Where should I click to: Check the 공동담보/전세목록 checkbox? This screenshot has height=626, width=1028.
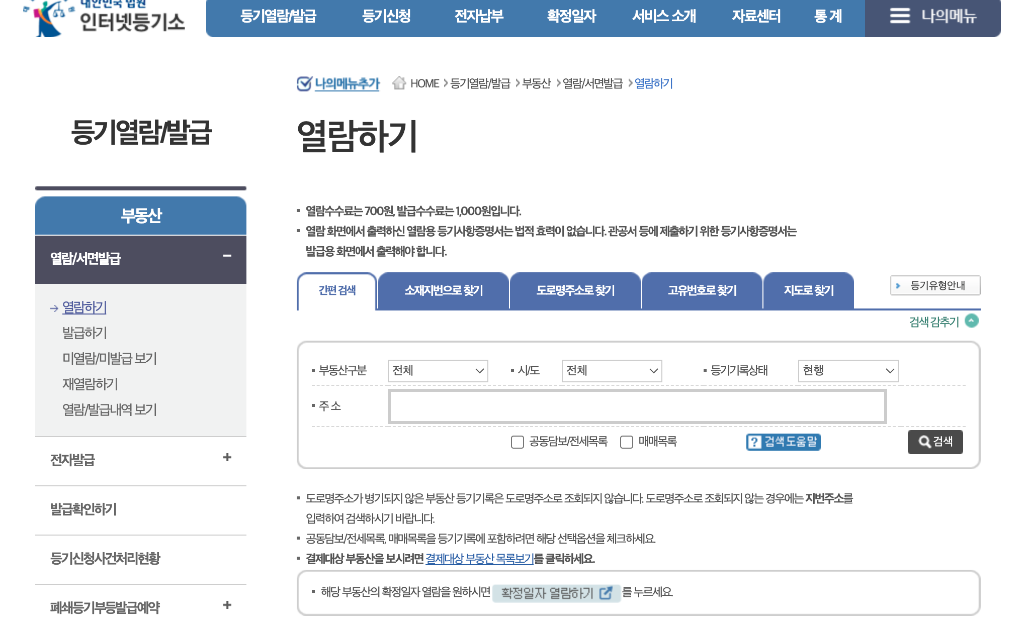point(517,442)
